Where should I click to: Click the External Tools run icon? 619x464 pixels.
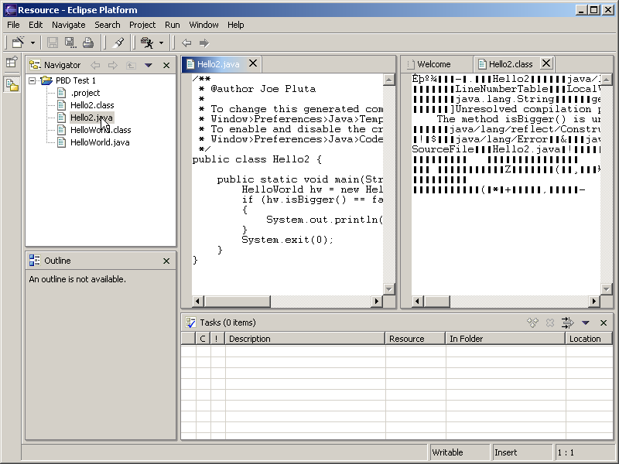147,43
